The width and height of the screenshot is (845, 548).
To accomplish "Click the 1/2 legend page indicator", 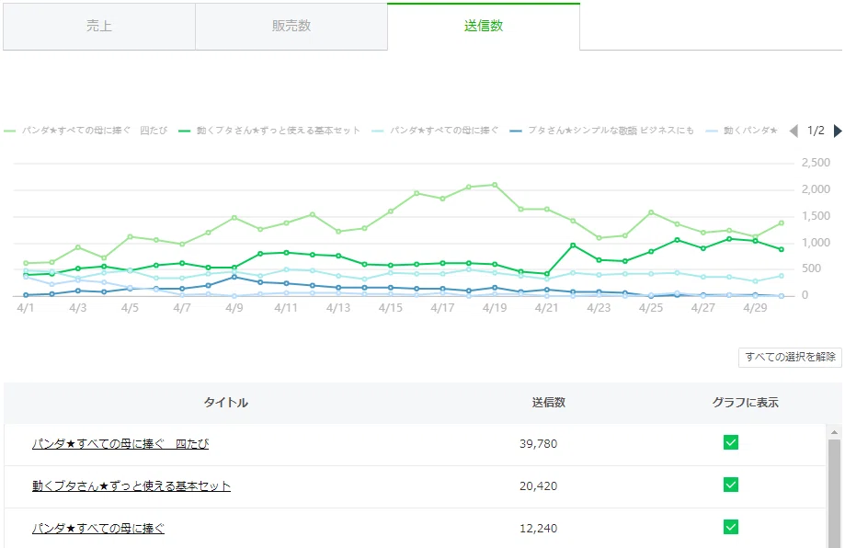I will pos(816,131).
